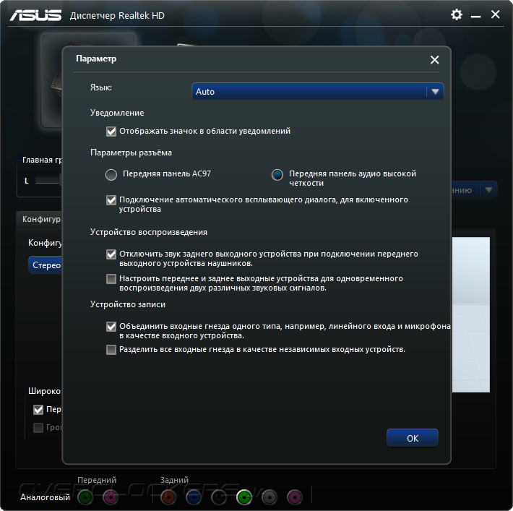Open settings via the gear icon
513x511 pixels.
(457, 14)
